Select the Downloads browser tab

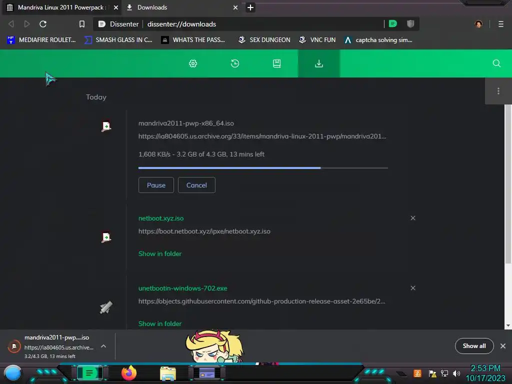183,7
